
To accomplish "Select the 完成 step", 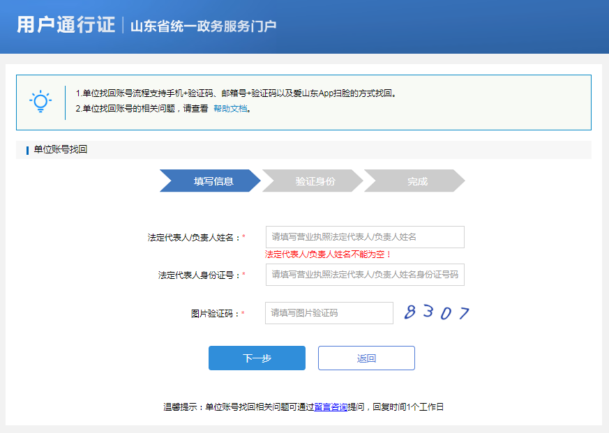I will point(415,181).
